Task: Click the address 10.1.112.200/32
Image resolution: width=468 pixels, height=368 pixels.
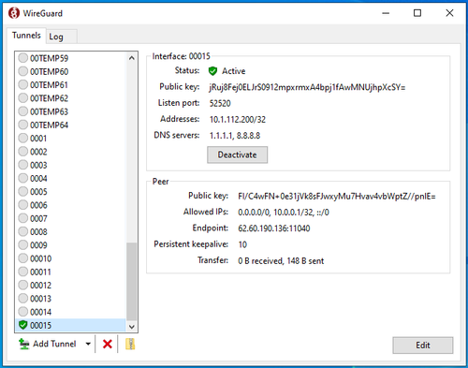Action: tap(238, 120)
